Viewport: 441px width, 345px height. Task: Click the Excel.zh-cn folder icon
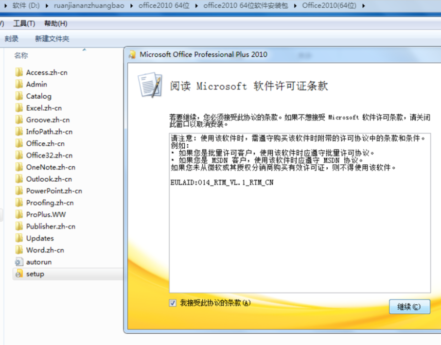point(19,108)
